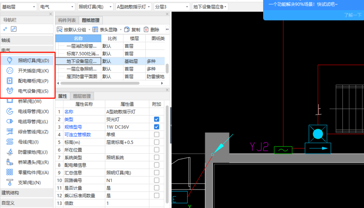Select 综合管线(电)(Z) icon
The height and width of the screenshot is (208, 364).
pyautogui.click(x=10, y=132)
